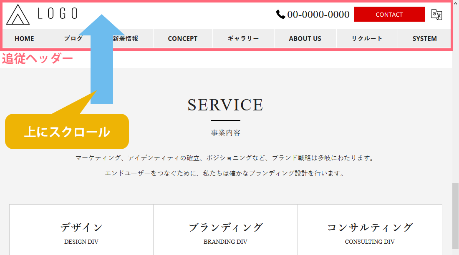
Task: Open the ブランディング service card
Action: [225, 231]
